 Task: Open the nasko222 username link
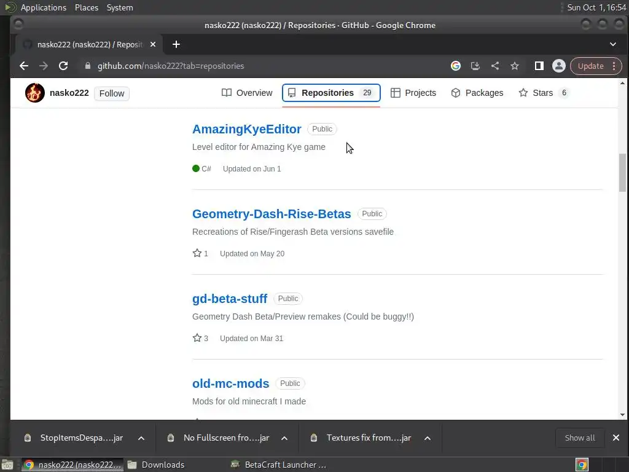(x=69, y=93)
